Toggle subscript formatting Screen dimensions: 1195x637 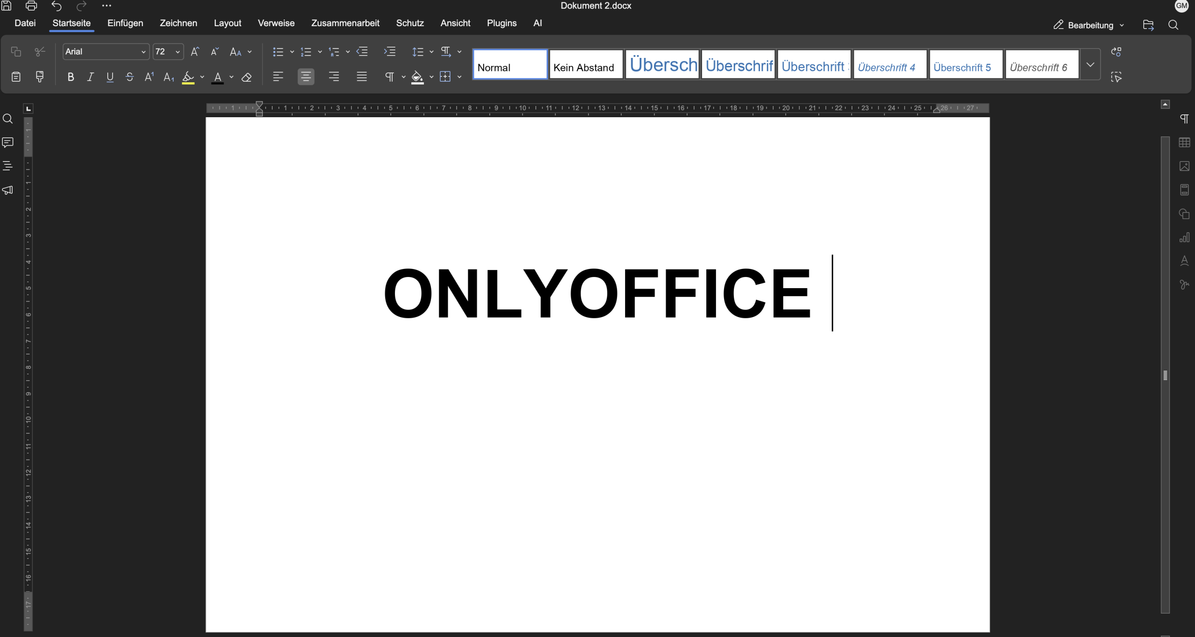(169, 77)
